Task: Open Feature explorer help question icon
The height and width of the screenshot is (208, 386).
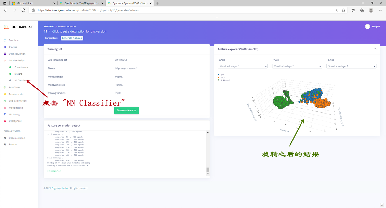Action: (x=375, y=49)
